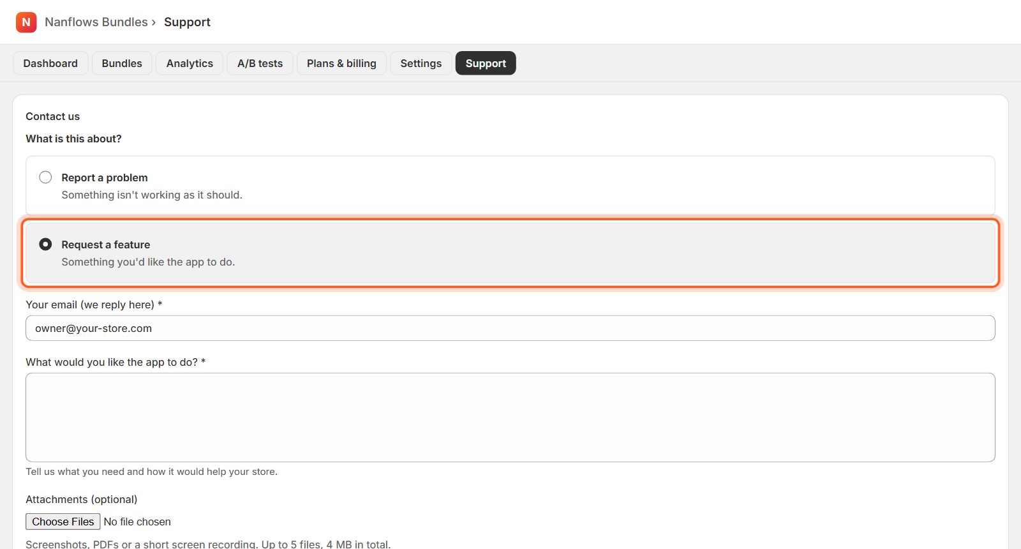Click the 'Tell us what you need' hint text
This screenshot has width=1021, height=549.
[x=151, y=472]
